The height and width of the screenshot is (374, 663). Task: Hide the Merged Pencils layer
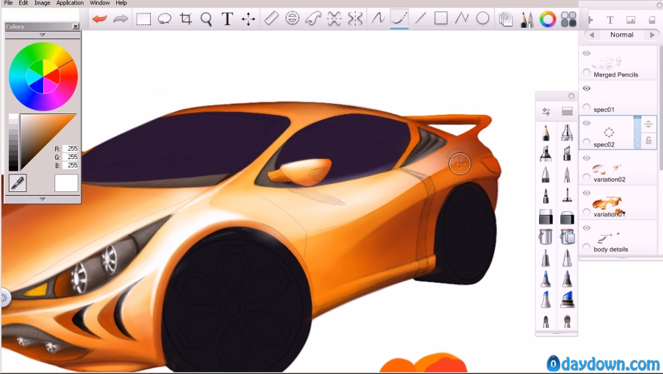587,53
